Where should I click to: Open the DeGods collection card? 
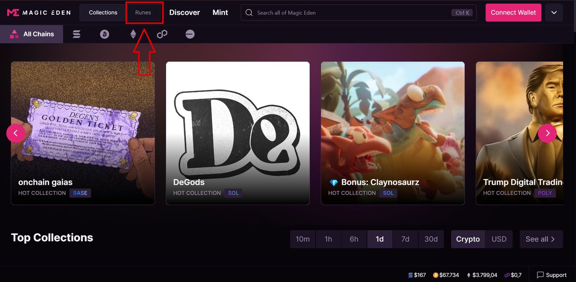(238, 133)
